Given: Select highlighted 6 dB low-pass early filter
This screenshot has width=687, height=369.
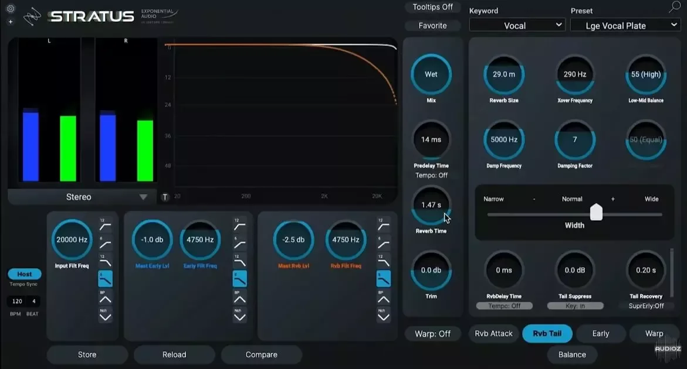Looking at the screenshot, I should pos(240,279).
